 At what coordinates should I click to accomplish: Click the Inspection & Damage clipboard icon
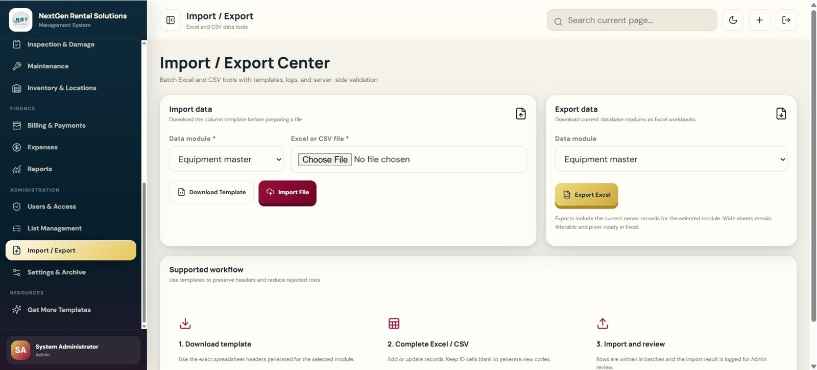point(17,44)
